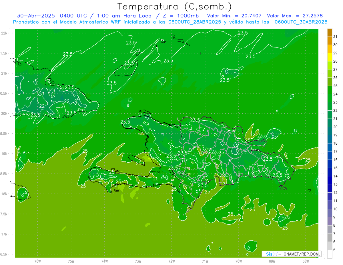Click the colorbar label '31'
The height and width of the screenshot is (265, 343).
(x=336, y=37)
